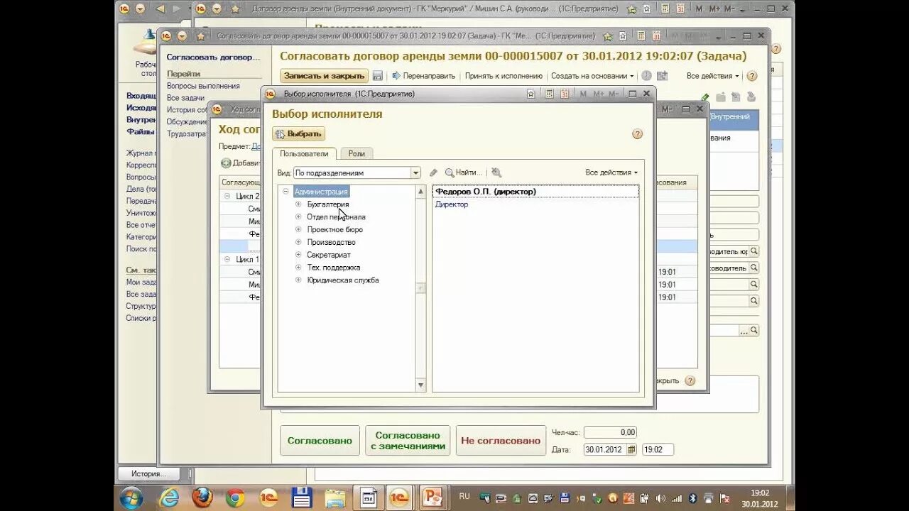Click the red Не согласовано button
This screenshot has width=909, height=511.
click(x=501, y=441)
